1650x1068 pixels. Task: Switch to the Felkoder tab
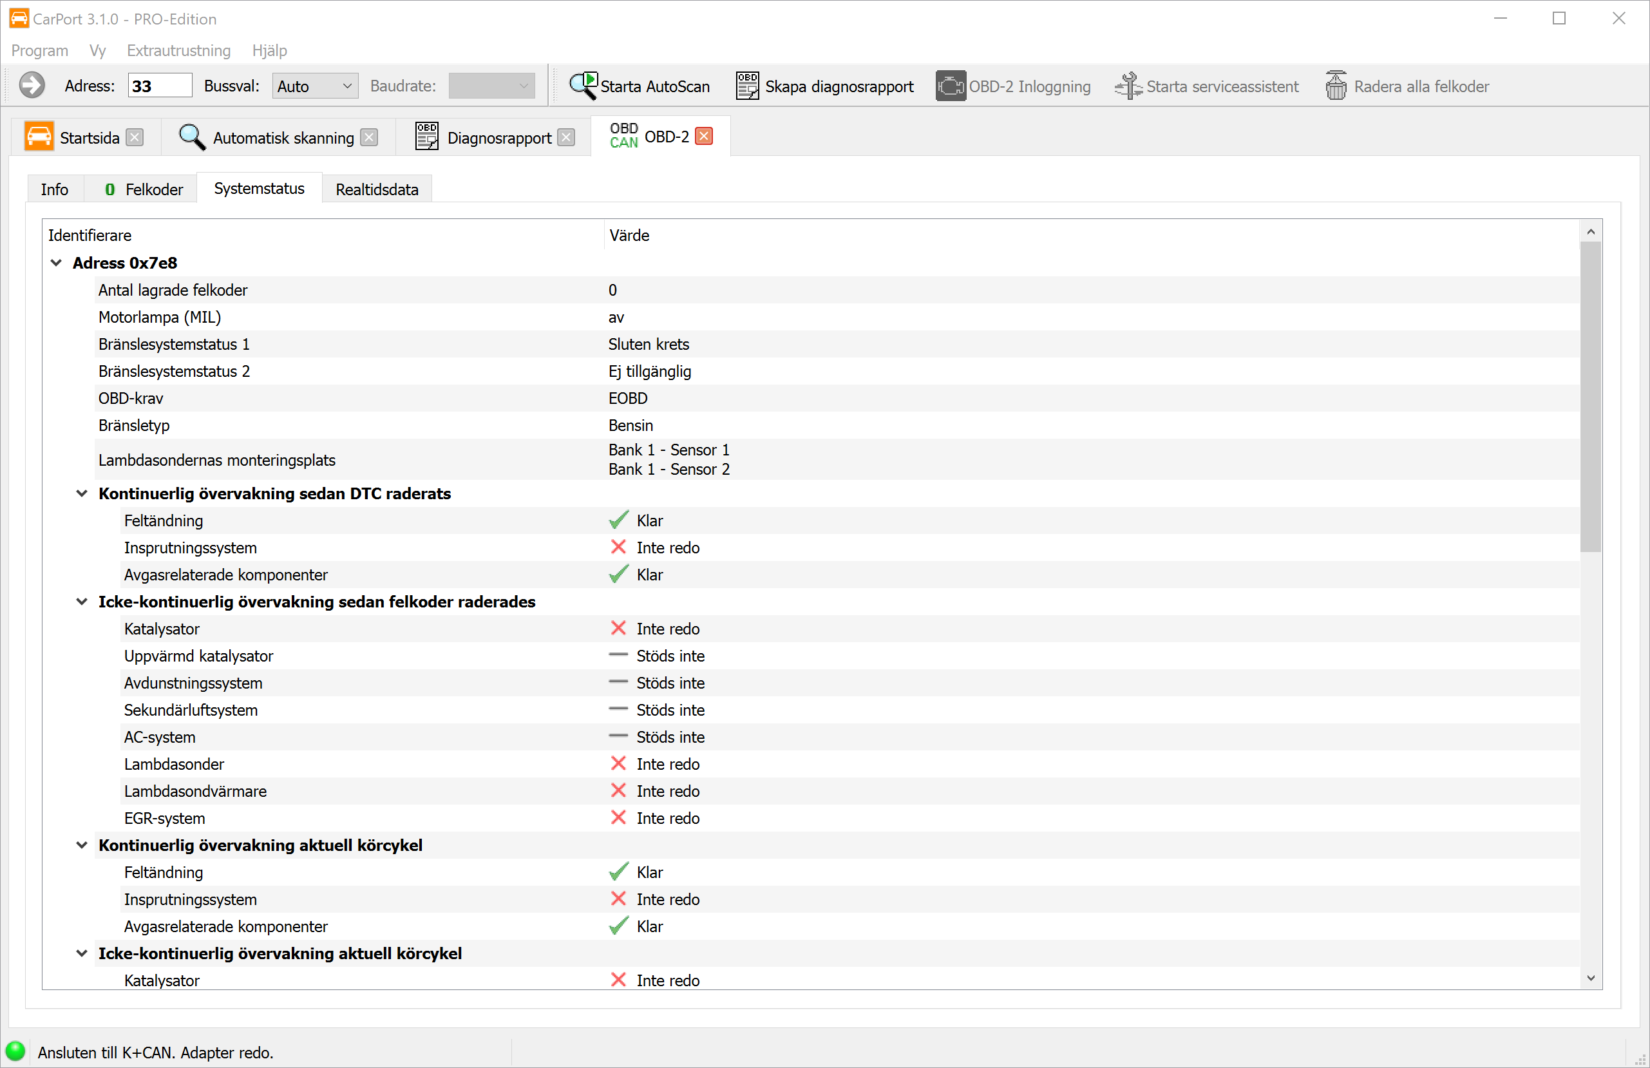pos(144,189)
